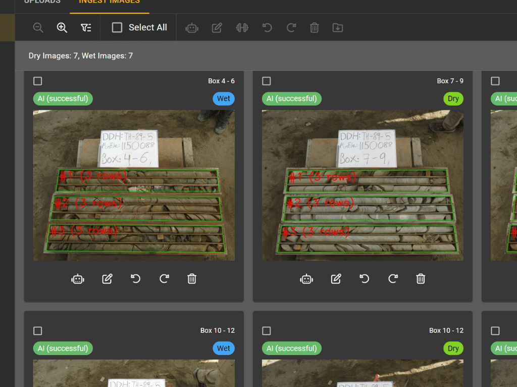Viewport: 517px width, 387px height.
Task: Tick the checkbox of the cut-off card beside Box 7 - 9
Action: [x=495, y=81]
